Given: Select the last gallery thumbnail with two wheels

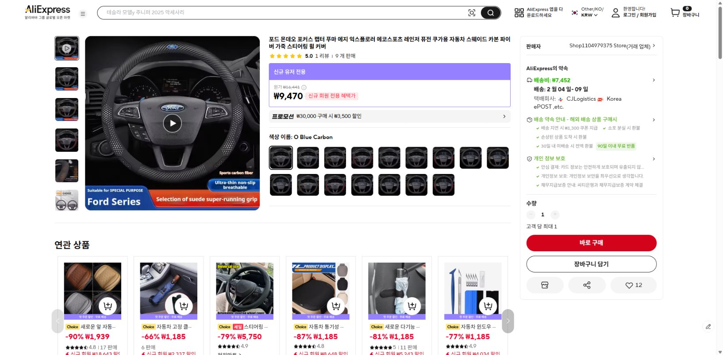Looking at the screenshot, I should [67, 200].
